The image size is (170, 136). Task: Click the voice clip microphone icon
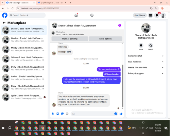[x=53, y=114]
